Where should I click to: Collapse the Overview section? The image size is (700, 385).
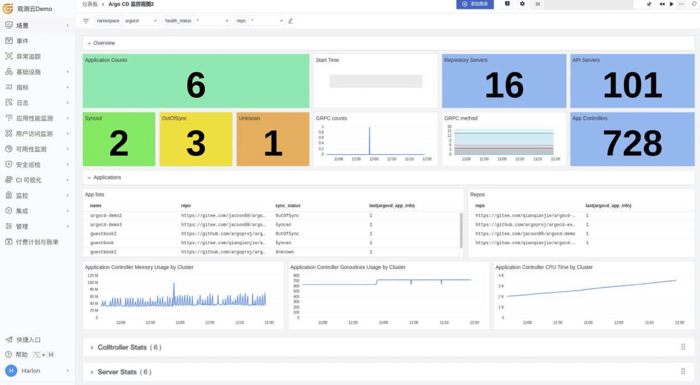pyautogui.click(x=89, y=43)
